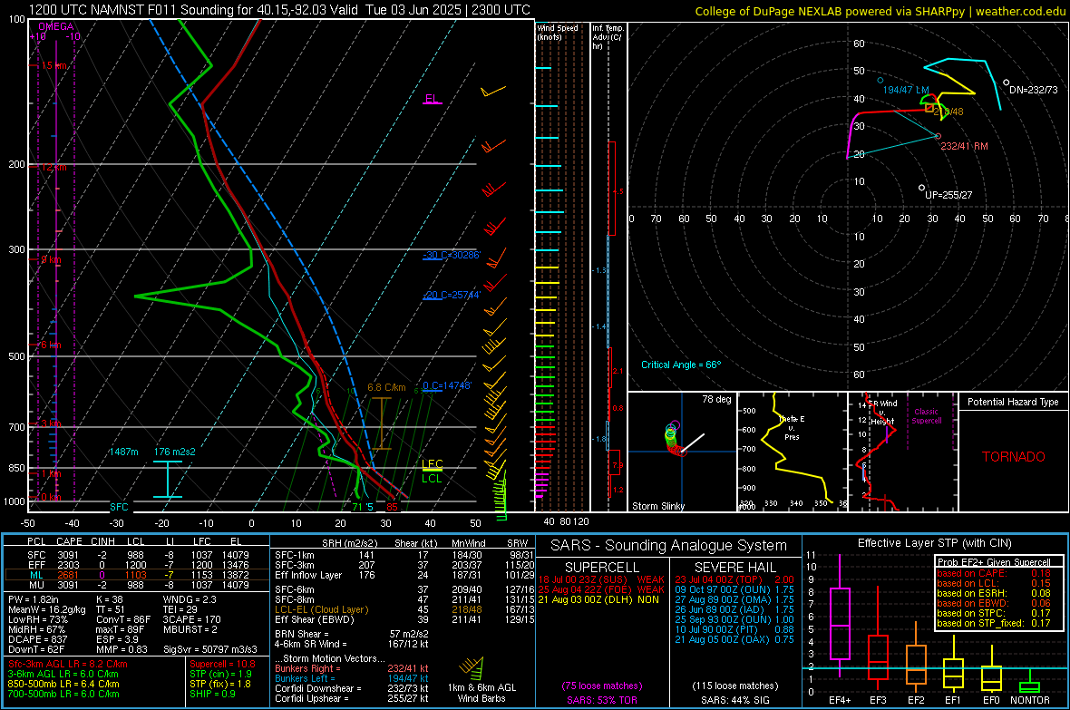
Task: Click the 'UP=255/27' hodograph marker label
Action: 948,195
